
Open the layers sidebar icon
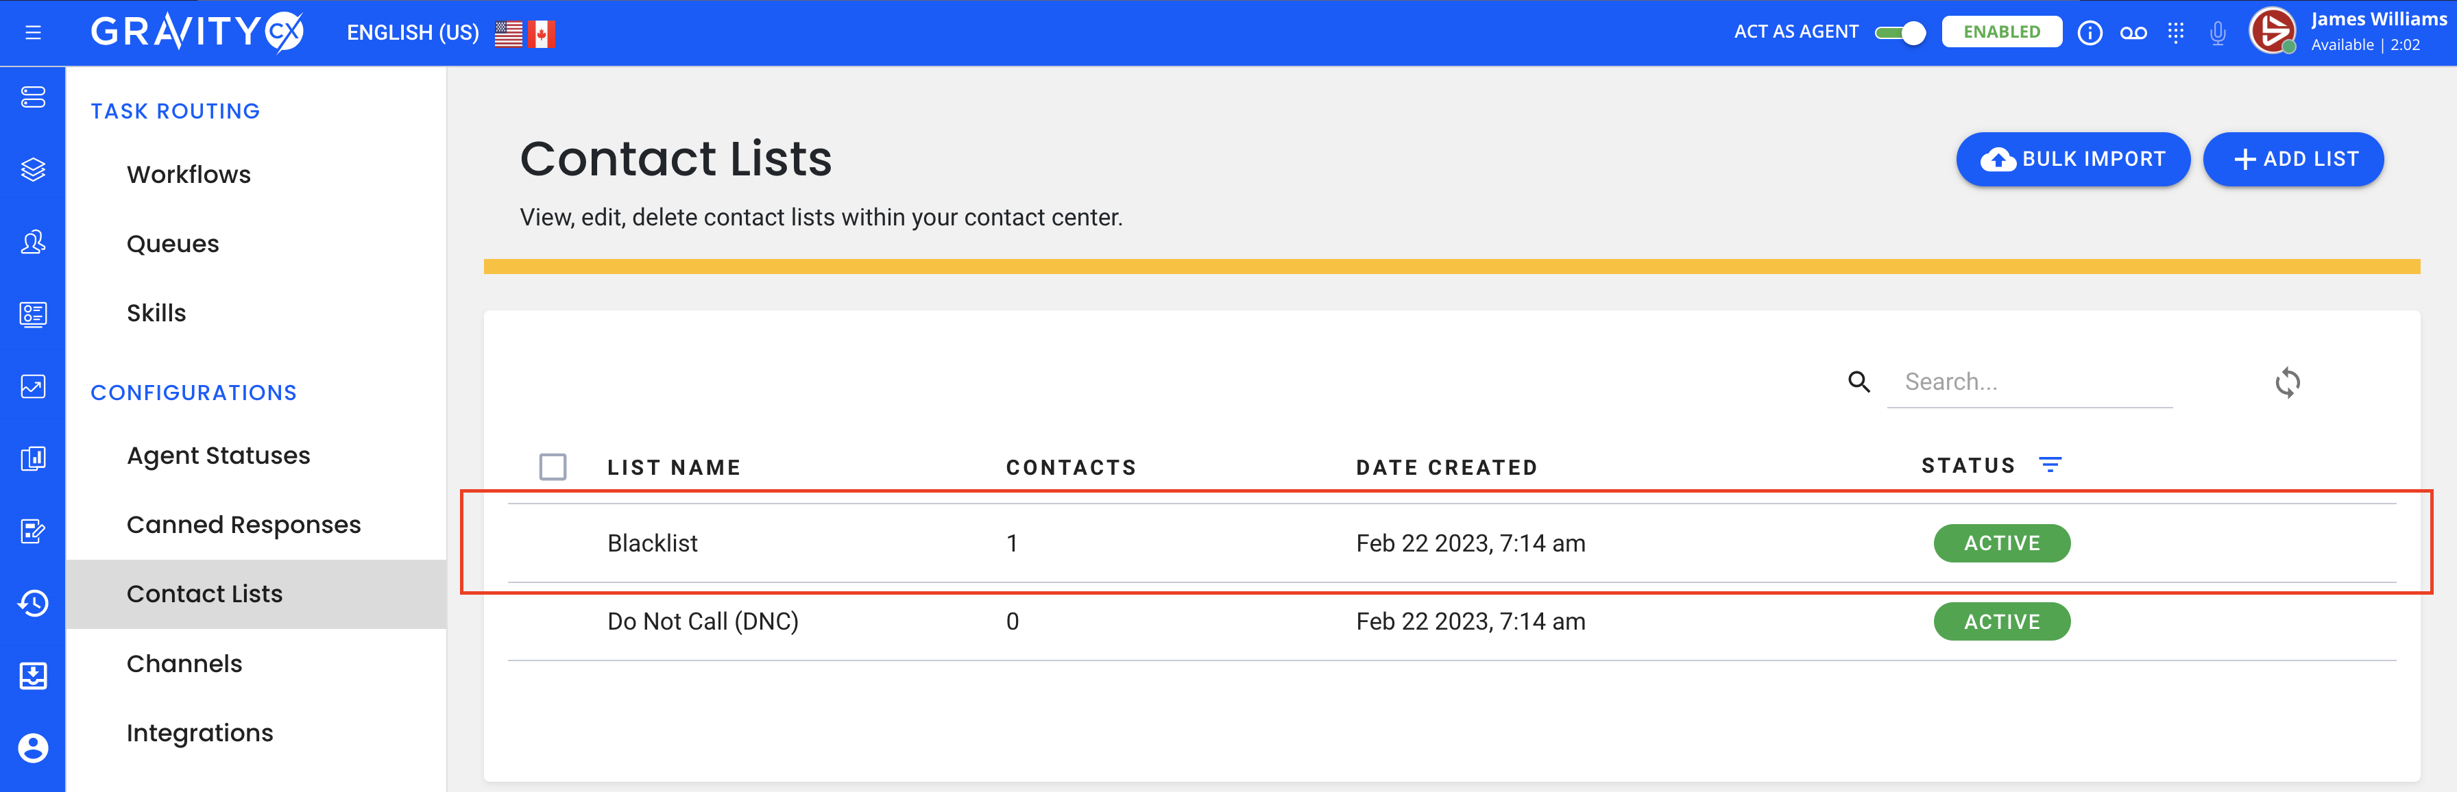pos(34,170)
